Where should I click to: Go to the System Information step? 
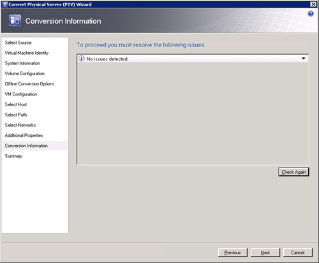[22, 63]
